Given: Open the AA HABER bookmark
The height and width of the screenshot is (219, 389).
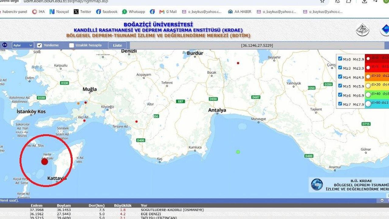Looking at the screenshot, I should tap(239, 12).
